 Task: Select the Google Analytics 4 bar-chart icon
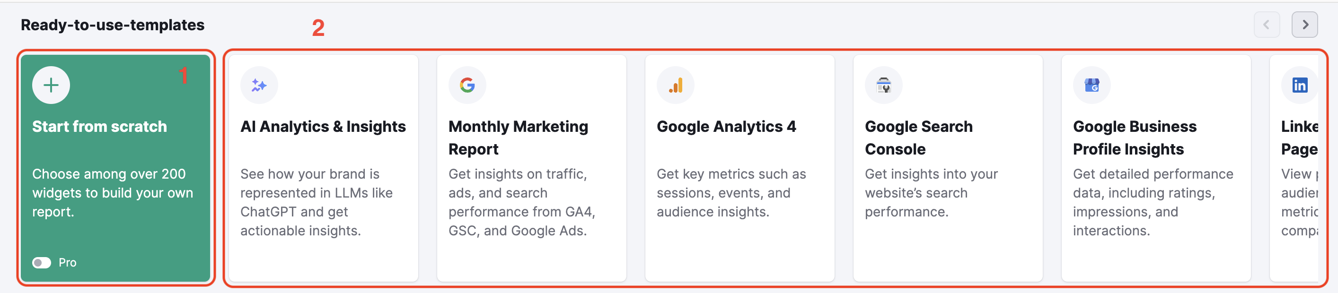(x=676, y=85)
